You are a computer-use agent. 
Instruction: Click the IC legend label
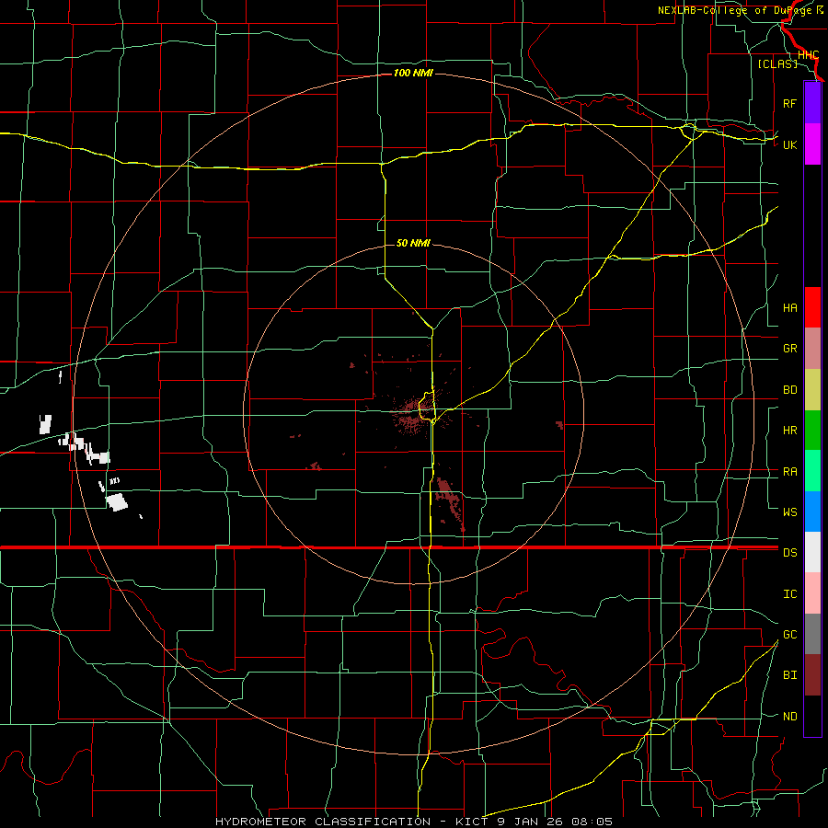click(789, 594)
